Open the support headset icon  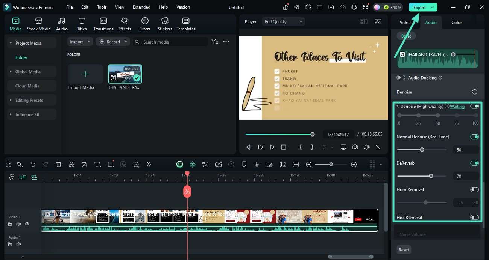pyautogui.click(x=354, y=7)
